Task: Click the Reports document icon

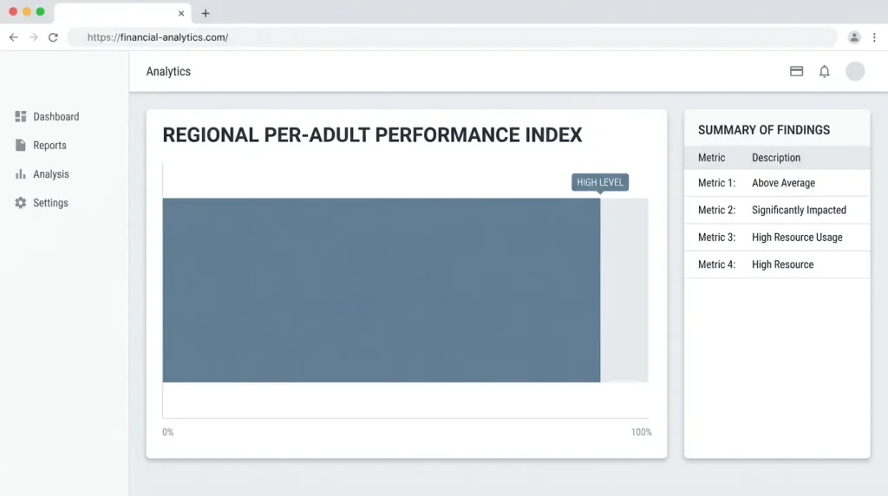Action: point(21,145)
